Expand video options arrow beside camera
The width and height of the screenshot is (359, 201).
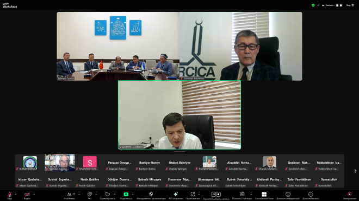pos(34,194)
